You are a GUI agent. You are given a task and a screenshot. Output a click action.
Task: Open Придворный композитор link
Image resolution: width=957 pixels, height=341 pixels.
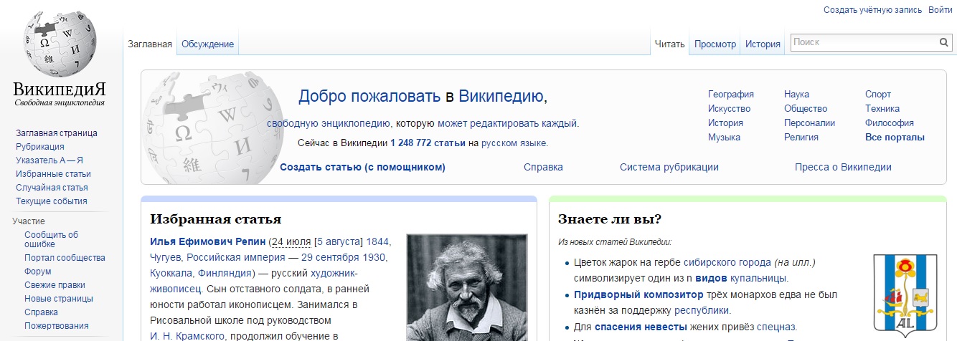pyautogui.click(x=638, y=294)
